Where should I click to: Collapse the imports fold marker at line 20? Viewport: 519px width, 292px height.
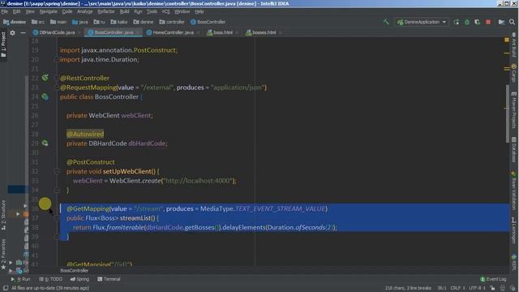pyautogui.click(x=57, y=59)
